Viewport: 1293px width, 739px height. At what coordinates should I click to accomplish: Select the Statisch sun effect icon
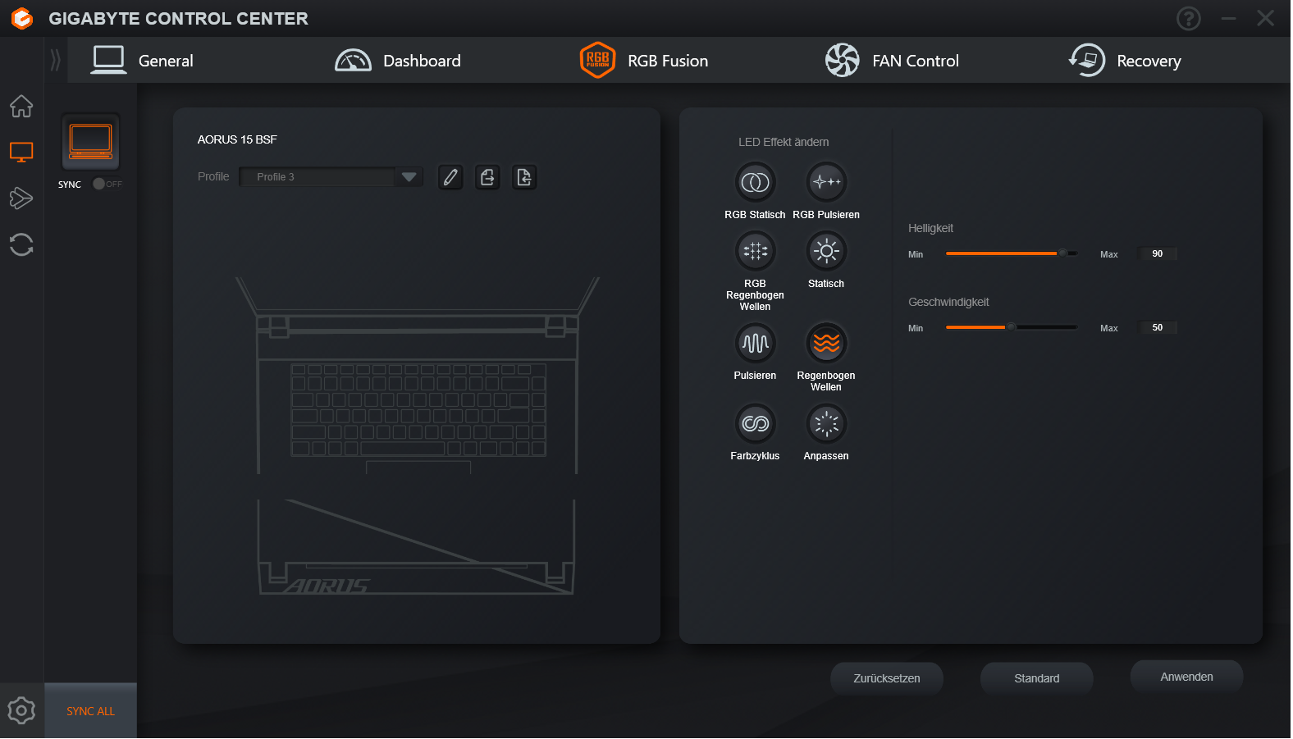pos(826,251)
